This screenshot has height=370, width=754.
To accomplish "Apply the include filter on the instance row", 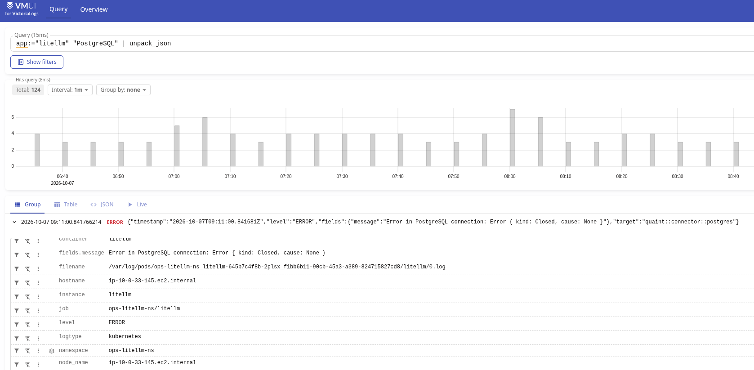I will [x=17, y=297].
